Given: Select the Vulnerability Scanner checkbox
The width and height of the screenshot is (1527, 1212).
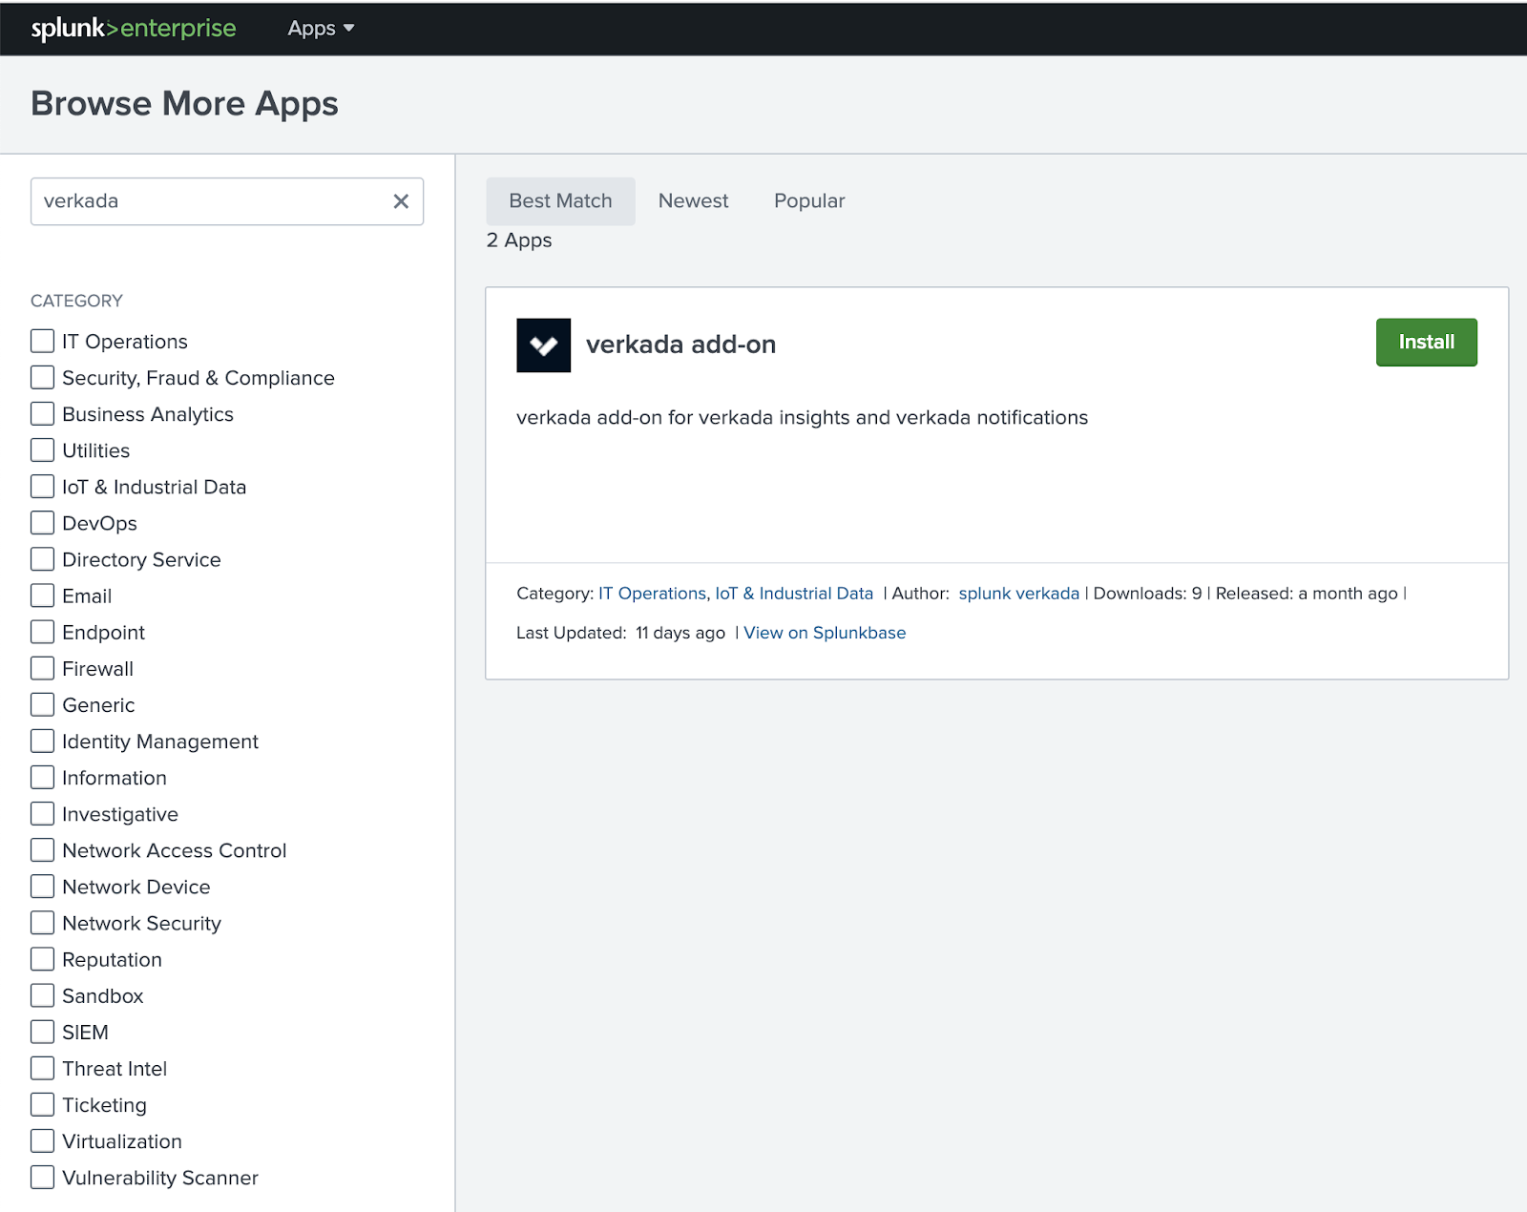Looking at the screenshot, I should point(42,1178).
